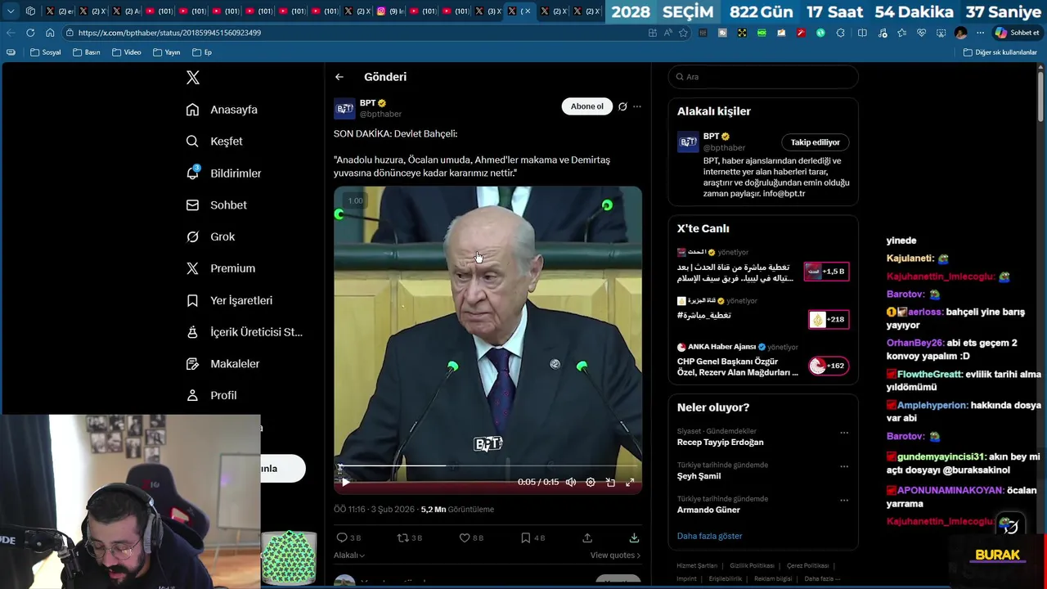This screenshot has height=589, width=1047.
Task: Open video settings gear
Action: 591,482
